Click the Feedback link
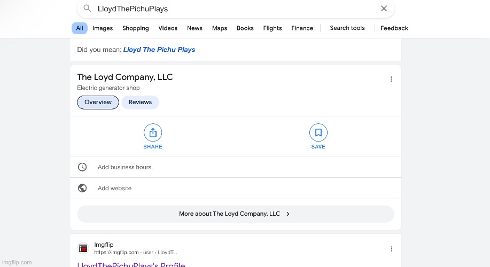Image resolution: width=490 pixels, height=267 pixels. click(x=394, y=28)
